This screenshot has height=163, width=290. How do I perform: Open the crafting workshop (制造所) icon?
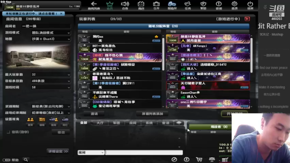coord(172,5)
